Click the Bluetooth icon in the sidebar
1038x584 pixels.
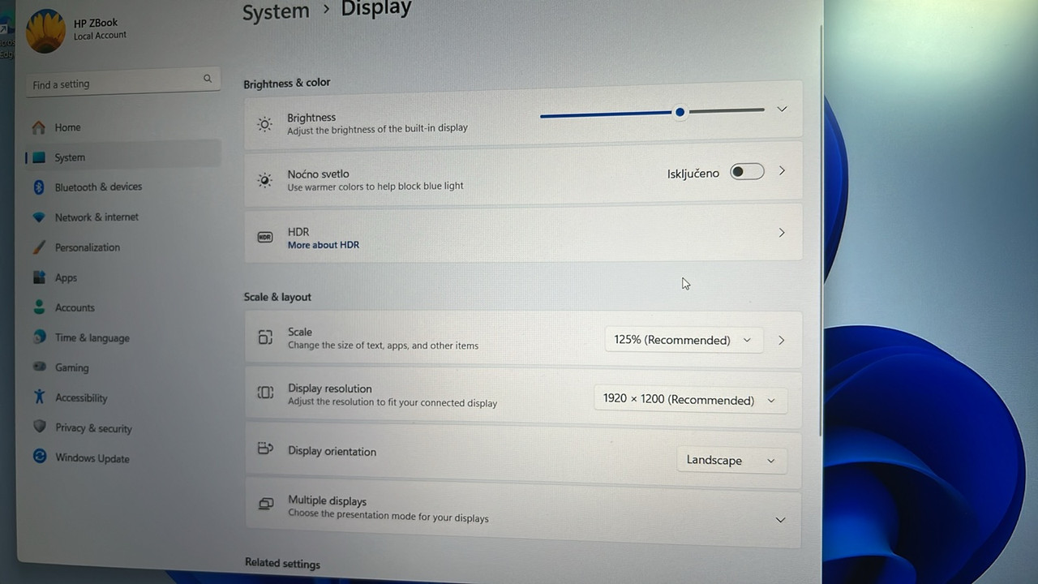[38, 187]
